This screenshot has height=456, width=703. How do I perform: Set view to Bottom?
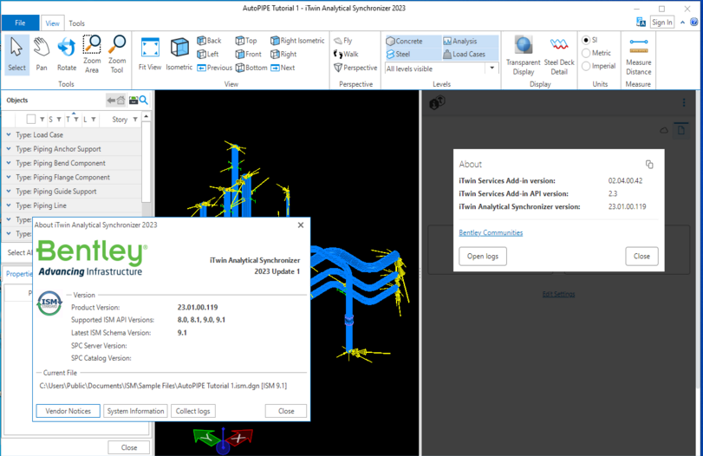(251, 68)
